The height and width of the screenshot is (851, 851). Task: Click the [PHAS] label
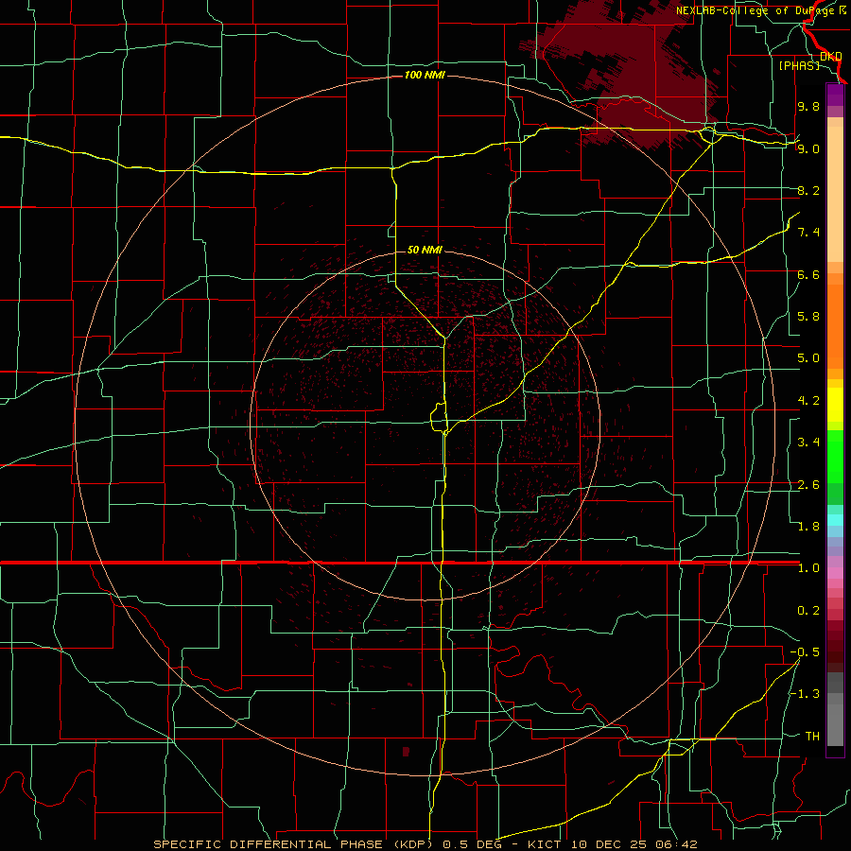click(x=799, y=66)
